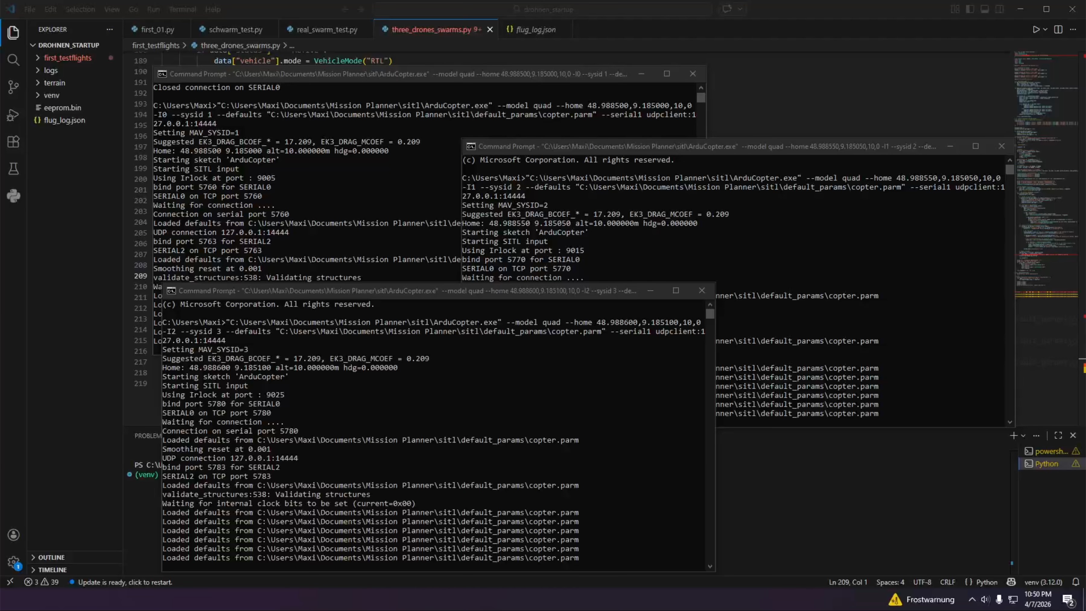
Task: Change UTF-8 encoding in status bar
Action: point(922,582)
